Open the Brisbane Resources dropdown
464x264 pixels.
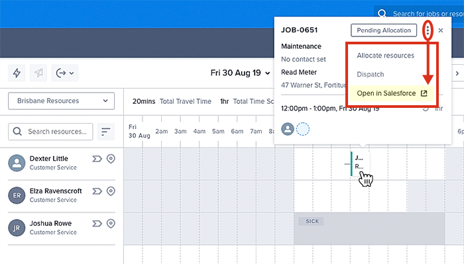click(61, 101)
